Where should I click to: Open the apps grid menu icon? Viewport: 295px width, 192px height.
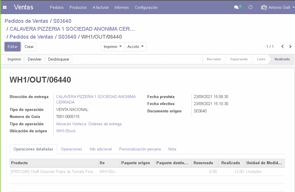pyautogui.click(x=5, y=7)
